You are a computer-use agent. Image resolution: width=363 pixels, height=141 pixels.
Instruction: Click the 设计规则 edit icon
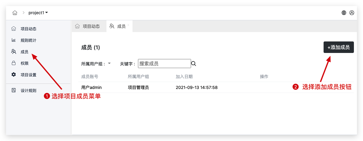(14, 90)
